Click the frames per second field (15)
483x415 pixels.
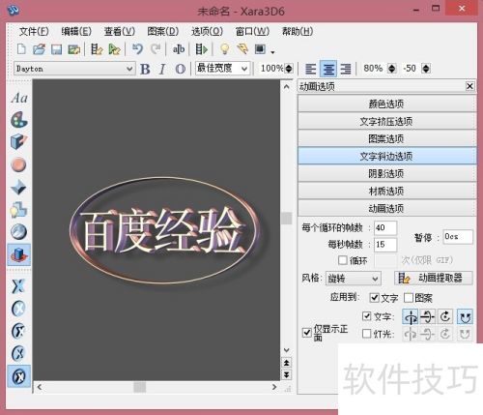pos(385,245)
